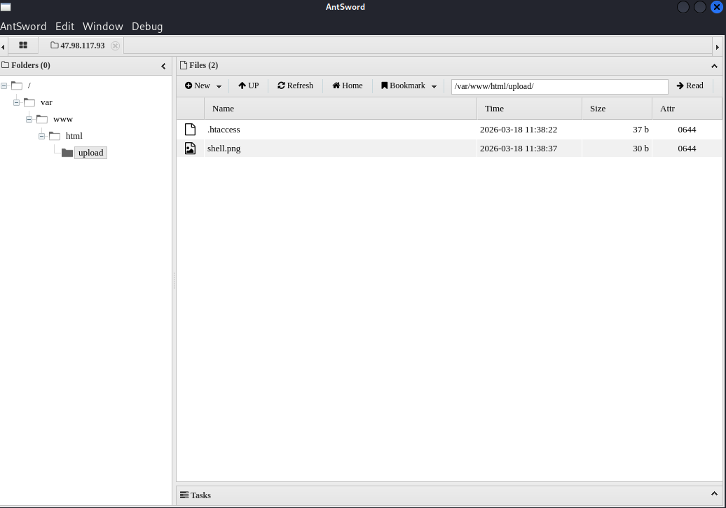This screenshot has width=726, height=508.
Task: Select the shell.png image icon
Action: [191, 148]
